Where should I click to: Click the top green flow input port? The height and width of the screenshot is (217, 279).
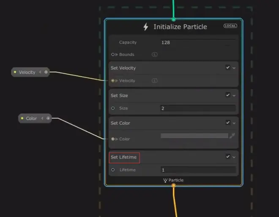point(173,19)
